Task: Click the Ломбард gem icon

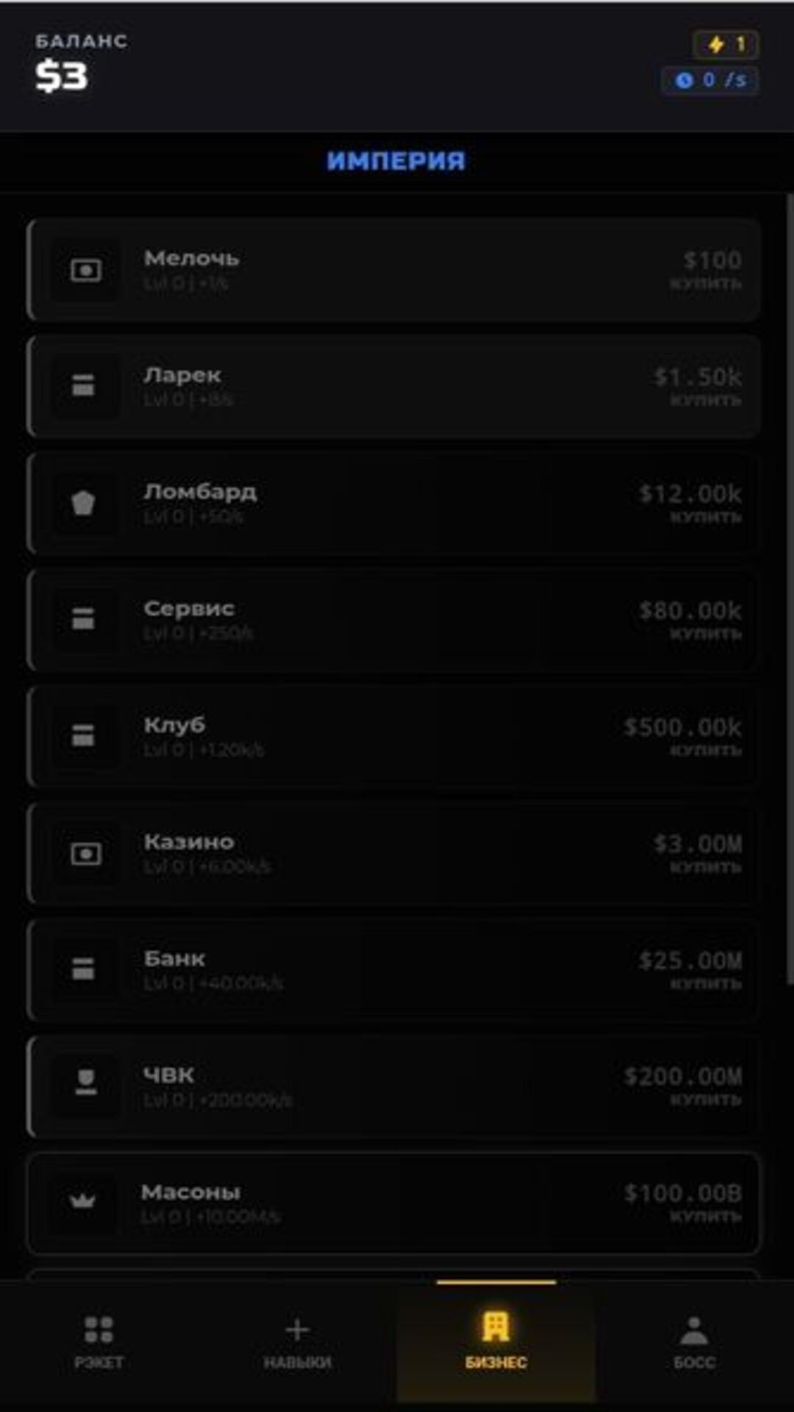Action: pos(84,503)
